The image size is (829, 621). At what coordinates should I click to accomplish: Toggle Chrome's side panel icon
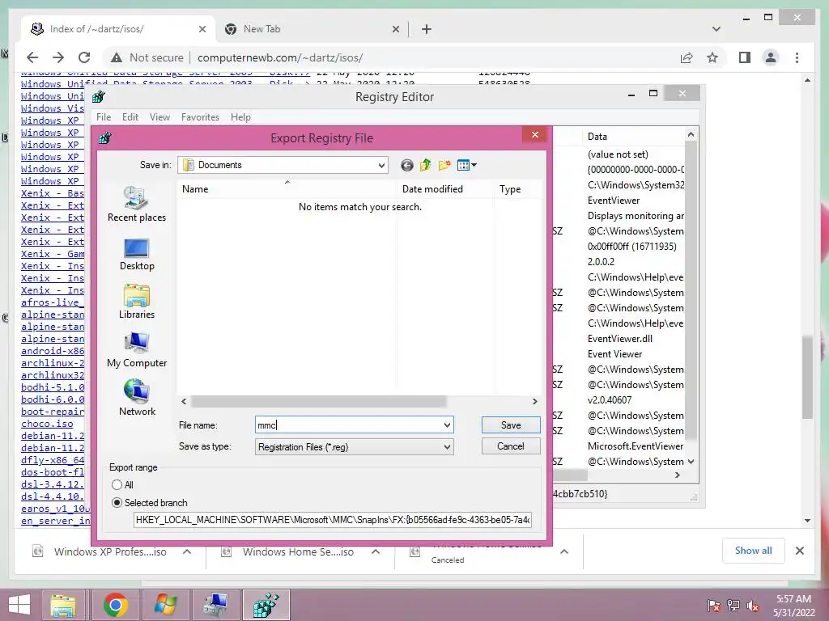745,57
